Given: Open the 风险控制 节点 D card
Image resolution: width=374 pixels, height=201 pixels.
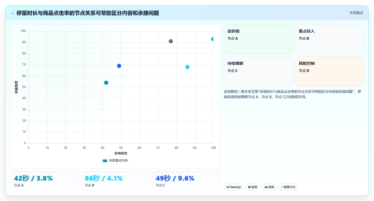Looking at the screenshot, I should [x=329, y=71].
